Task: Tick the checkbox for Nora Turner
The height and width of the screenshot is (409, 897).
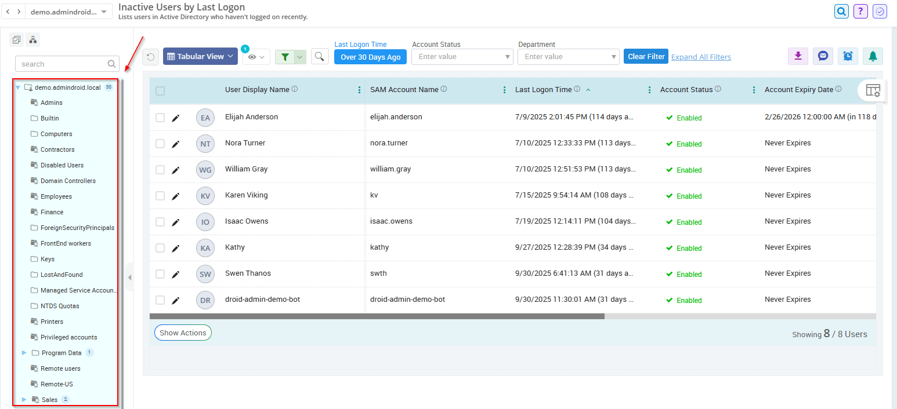Action: 160,144
